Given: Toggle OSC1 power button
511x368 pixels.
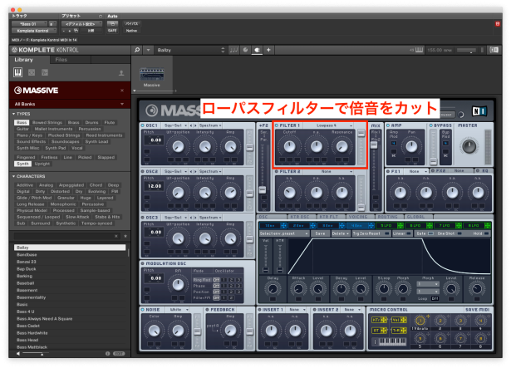Looking at the screenshot, I should (142, 125).
